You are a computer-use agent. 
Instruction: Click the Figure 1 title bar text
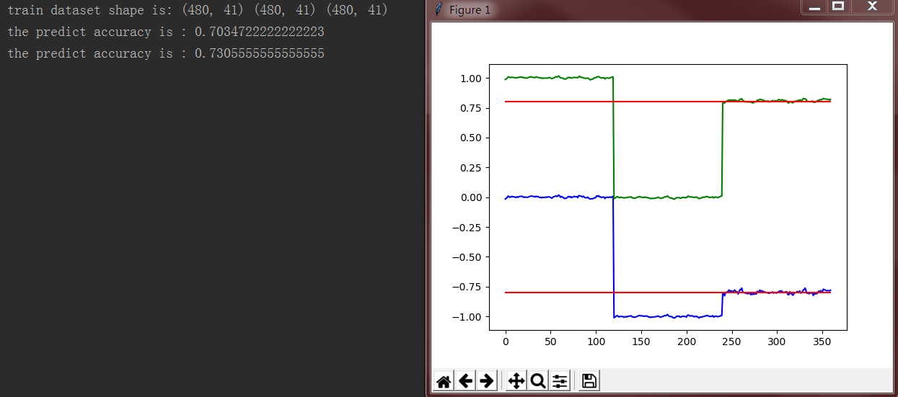(470, 10)
